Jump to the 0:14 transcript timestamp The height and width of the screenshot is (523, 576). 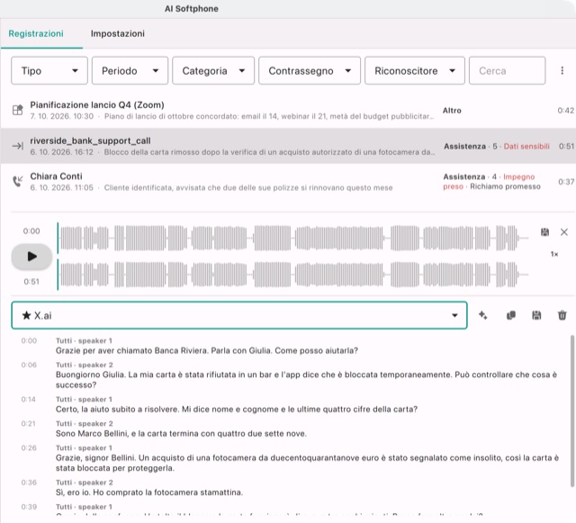pyautogui.click(x=28, y=400)
